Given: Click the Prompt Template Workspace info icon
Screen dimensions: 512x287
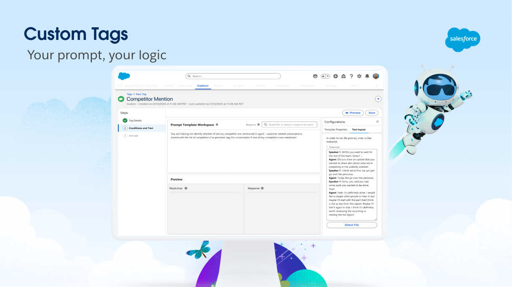Looking at the screenshot, I should (217, 124).
